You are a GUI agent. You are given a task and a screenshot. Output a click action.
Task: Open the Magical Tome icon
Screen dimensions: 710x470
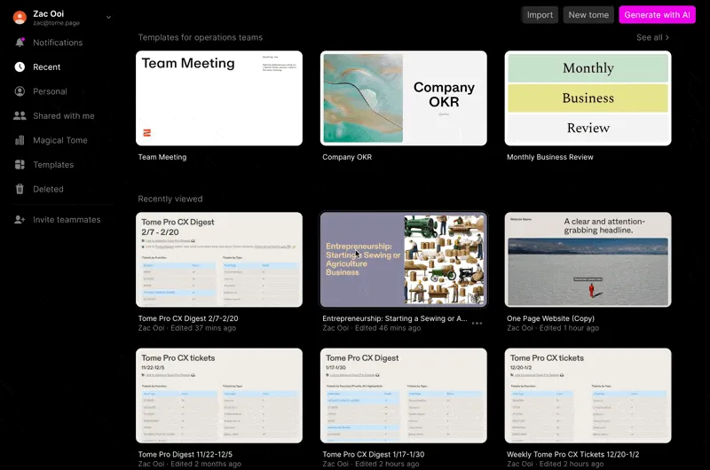pos(20,140)
